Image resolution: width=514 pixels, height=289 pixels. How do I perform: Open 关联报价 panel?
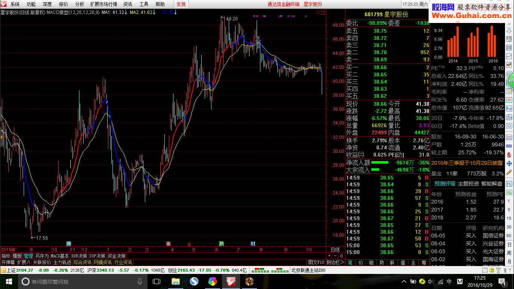pos(42,262)
